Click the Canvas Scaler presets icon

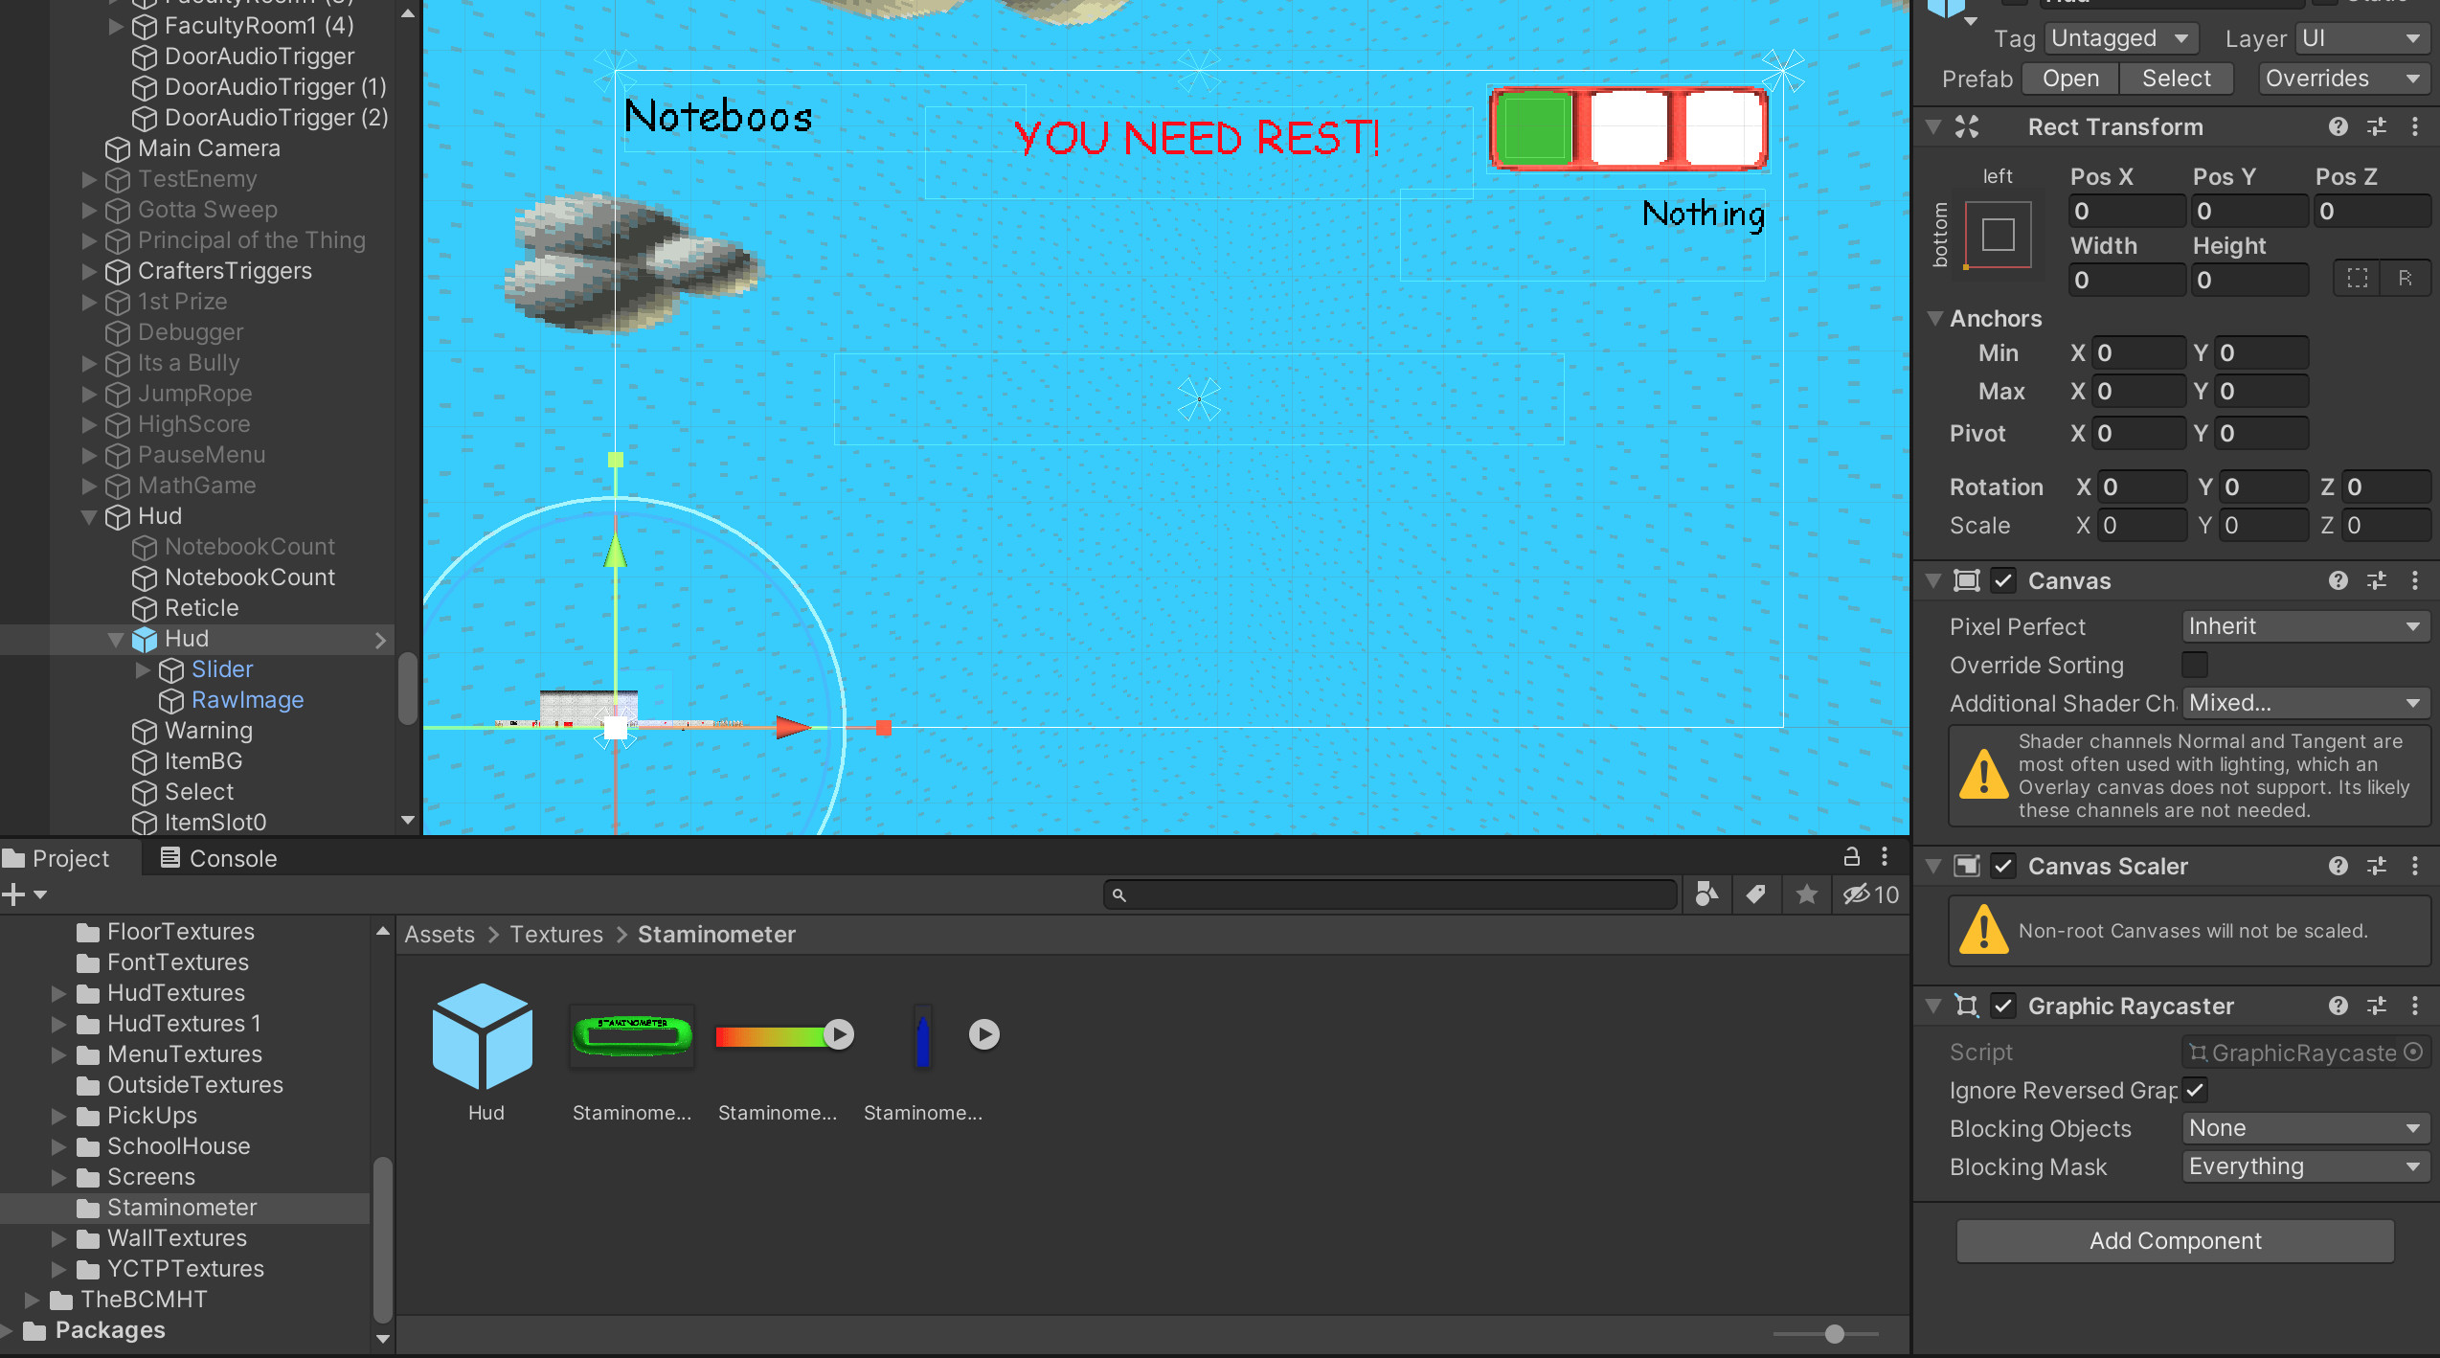2377,866
